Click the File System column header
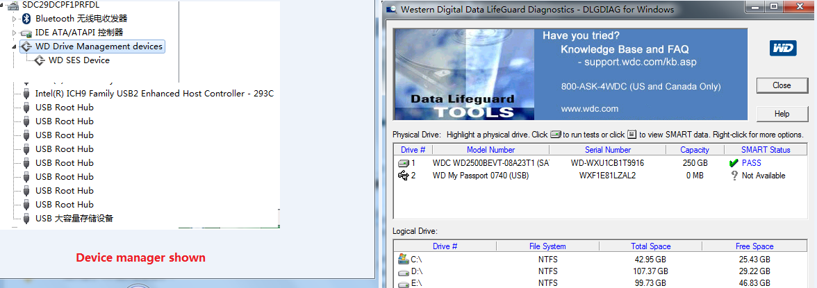This screenshot has width=817, height=288. click(547, 246)
